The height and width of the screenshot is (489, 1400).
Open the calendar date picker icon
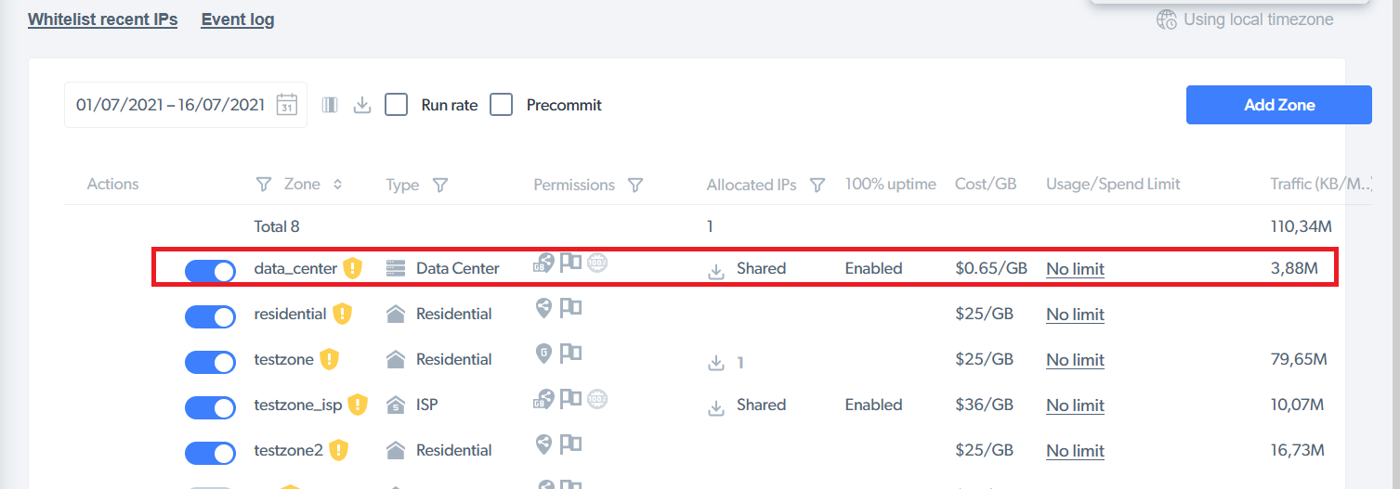(x=287, y=105)
